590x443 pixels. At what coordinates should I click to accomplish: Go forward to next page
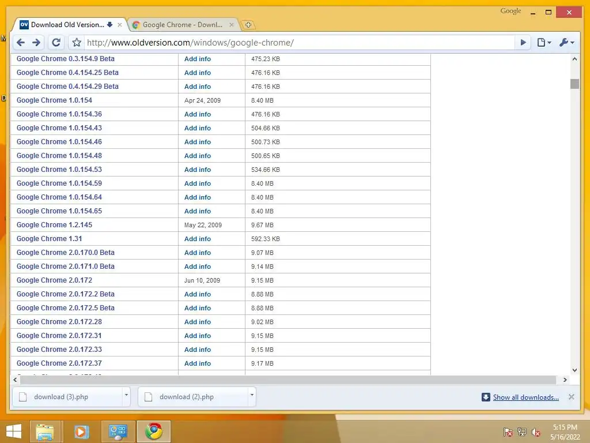click(36, 43)
